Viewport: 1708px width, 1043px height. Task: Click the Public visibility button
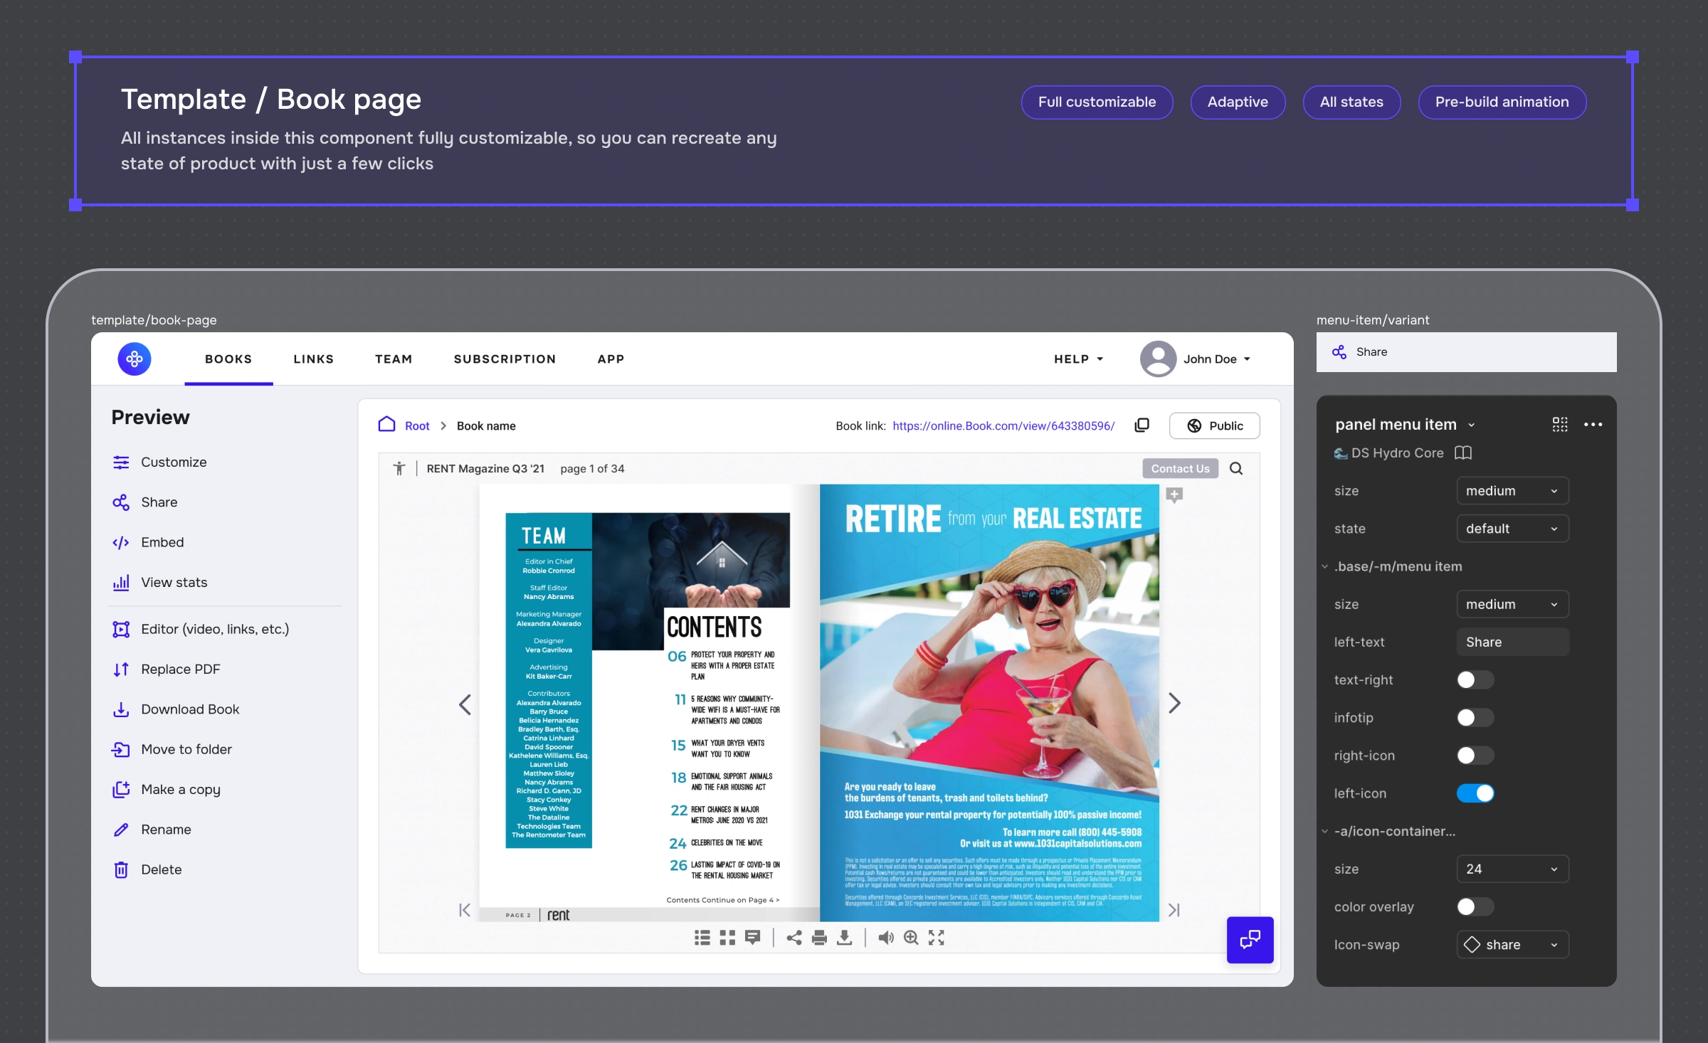click(x=1214, y=425)
